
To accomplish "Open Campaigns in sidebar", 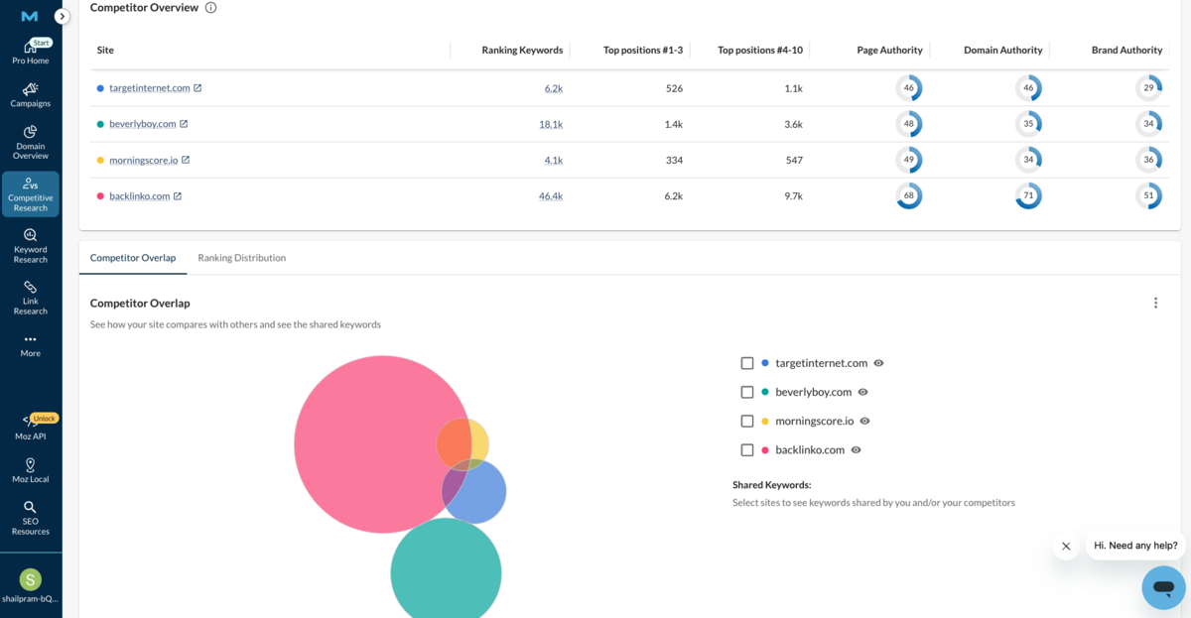I will point(31,95).
